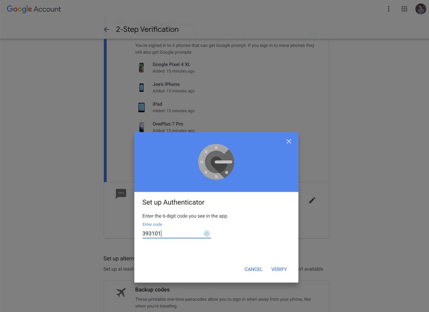Click CANCEL in the dialog
The height and width of the screenshot is (312, 429).
[x=253, y=269]
